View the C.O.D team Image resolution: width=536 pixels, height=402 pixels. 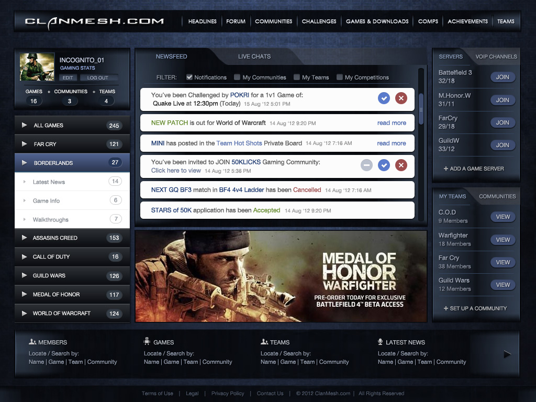pos(503,217)
